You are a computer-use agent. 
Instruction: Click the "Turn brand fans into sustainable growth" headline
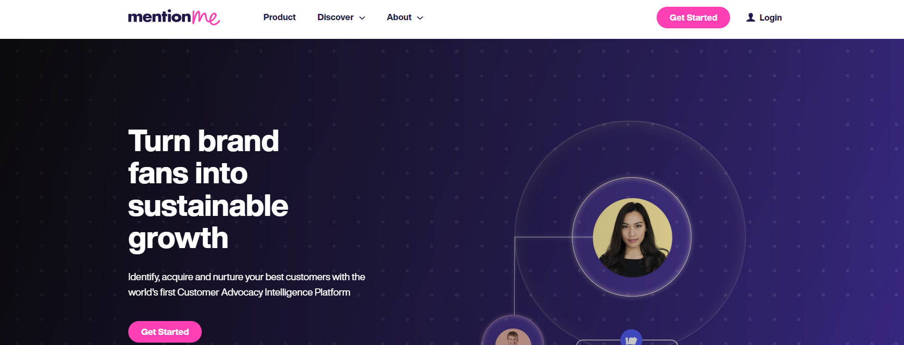coord(208,189)
